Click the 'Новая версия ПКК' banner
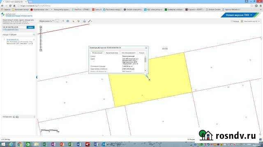263x147 pixels. 240,15
